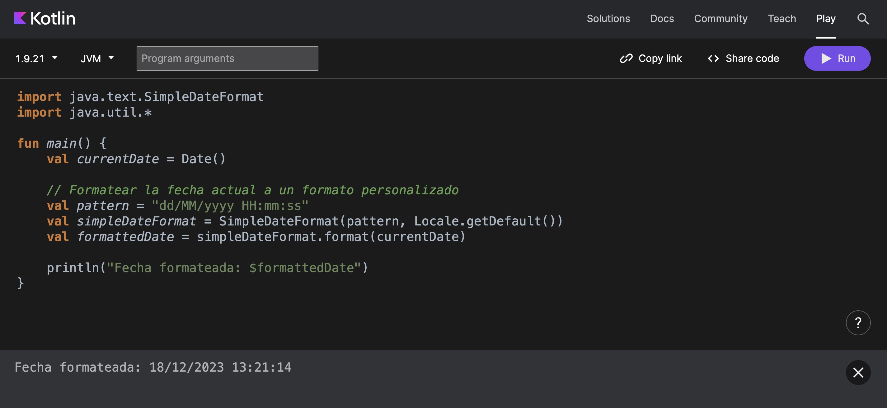
Task: Open the Community nav item
Action: (720, 19)
